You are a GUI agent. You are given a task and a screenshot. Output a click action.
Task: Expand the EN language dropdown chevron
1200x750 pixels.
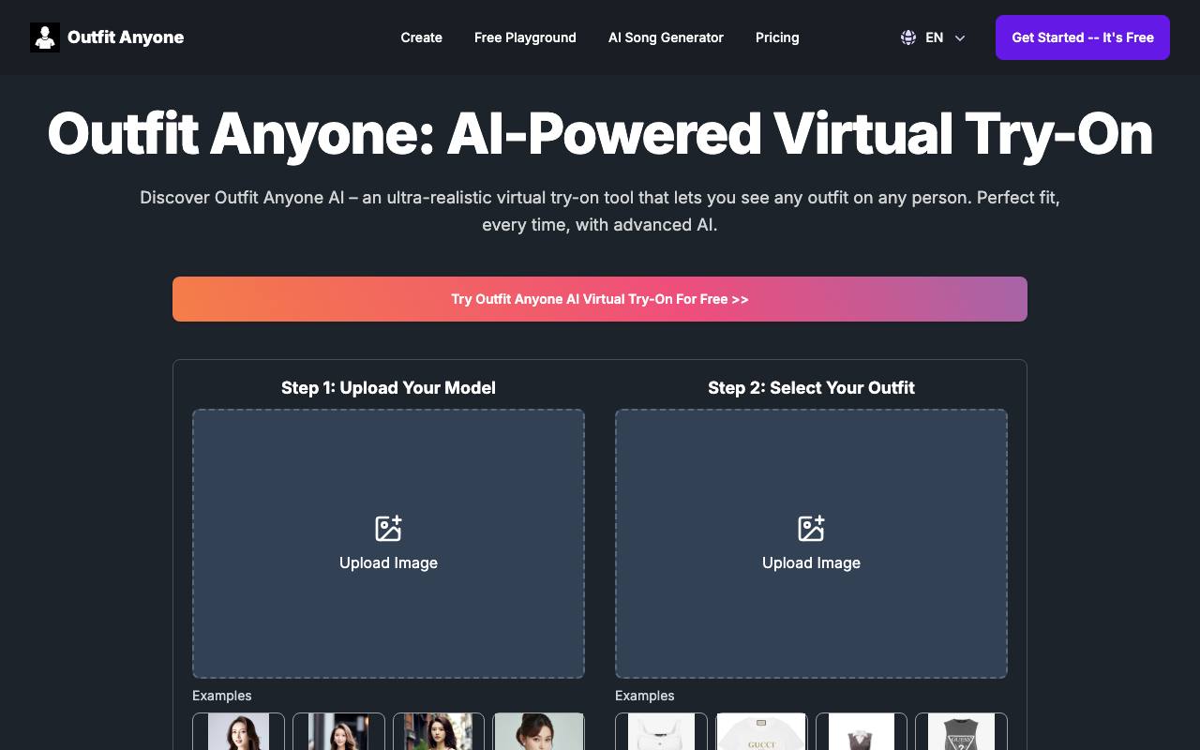tap(959, 38)
